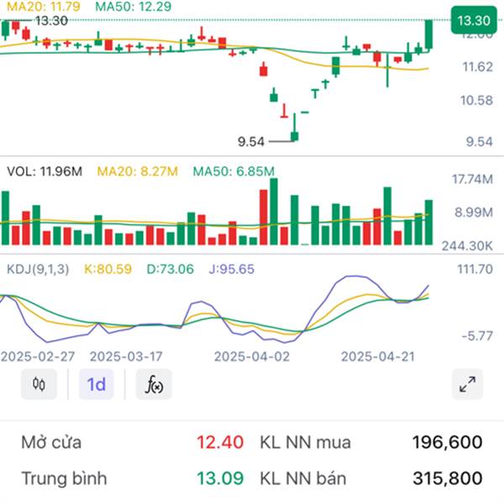The image size is (504, 504).
Task: Click the Mở cửa value 12.40
Action: tap(220, 442)
